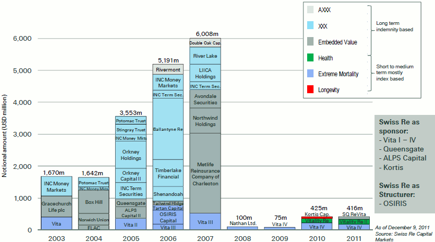Select the Orkney Holdings bar segment
The width and height of the screenshot is (435, 242).
(130, 155)
